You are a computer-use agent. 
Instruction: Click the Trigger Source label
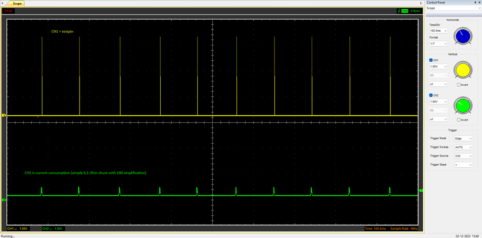438,156
